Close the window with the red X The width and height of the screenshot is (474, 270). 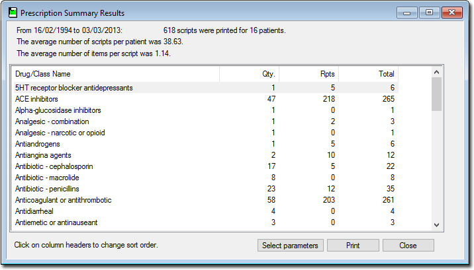click(x=451, y=13)
